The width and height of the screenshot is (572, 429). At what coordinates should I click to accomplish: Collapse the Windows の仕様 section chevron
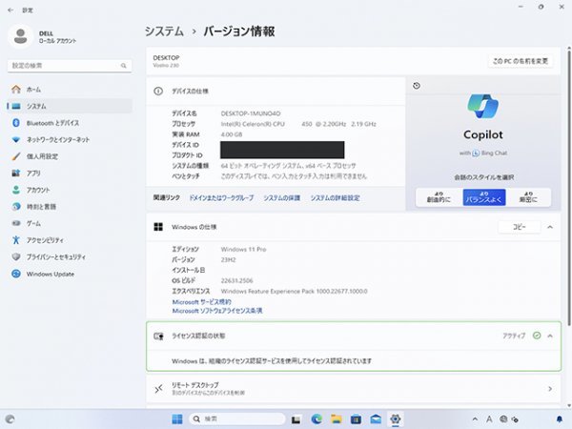(x=550, y=227)
